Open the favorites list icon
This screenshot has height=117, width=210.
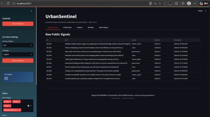[x=183, y=3]
